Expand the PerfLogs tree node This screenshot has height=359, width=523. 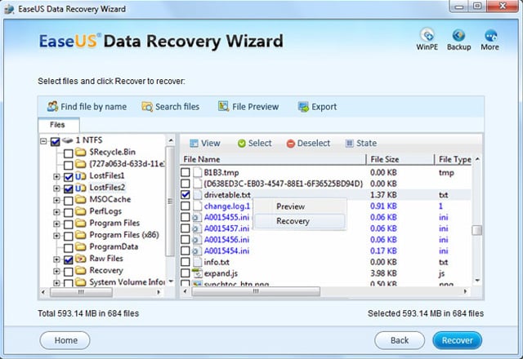[x=56, y=212]
